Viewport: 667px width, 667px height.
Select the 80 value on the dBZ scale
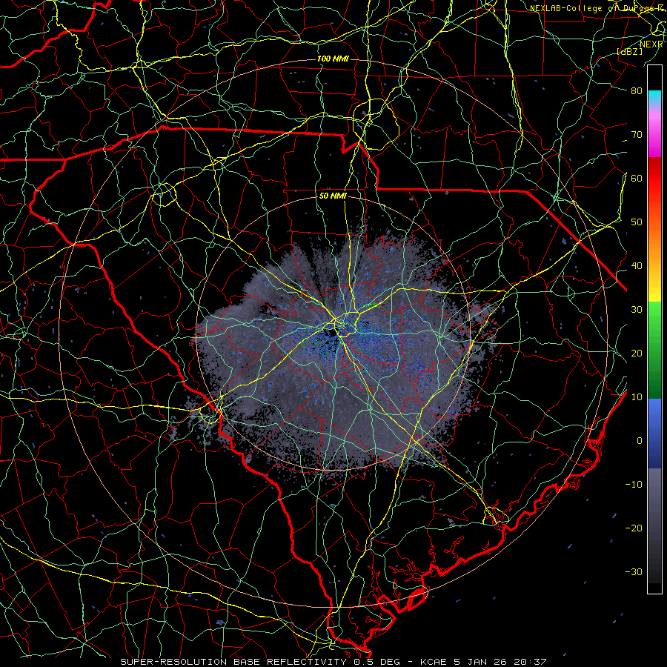pos(637,90)
